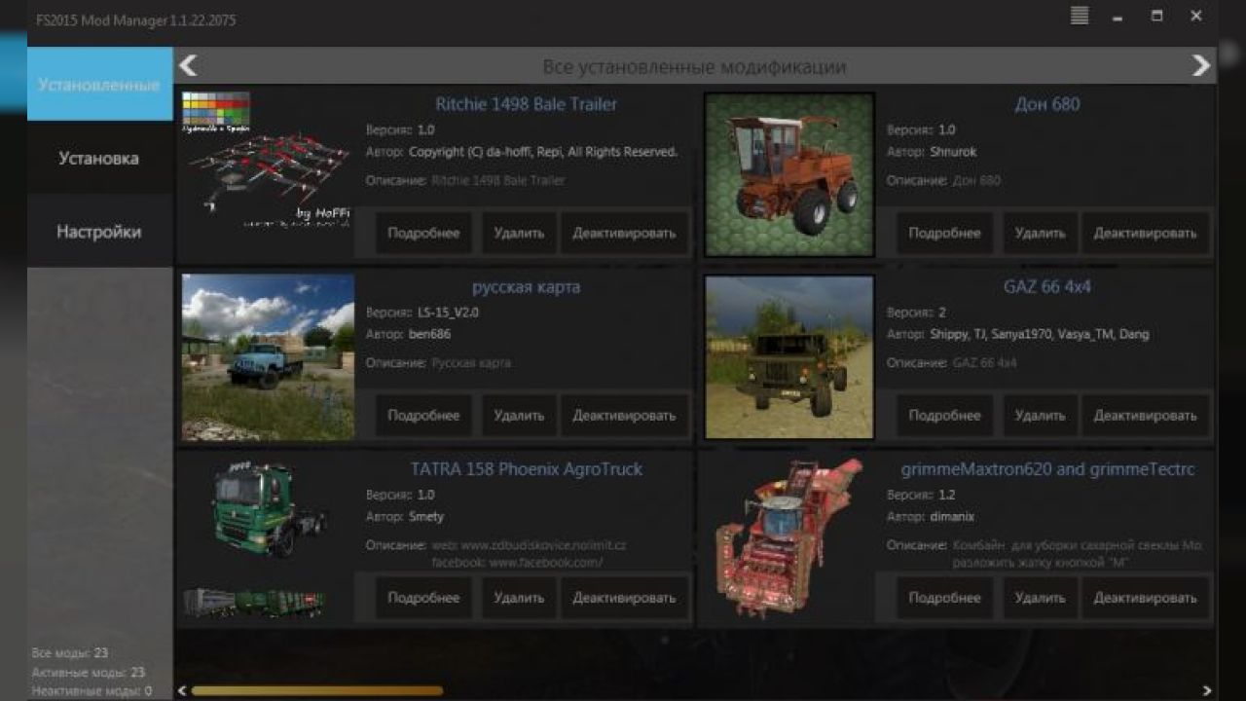Image resolution: width=1246 pixels, height=701 pixels.
Task: Open the Установка tab
Action: 99,158
